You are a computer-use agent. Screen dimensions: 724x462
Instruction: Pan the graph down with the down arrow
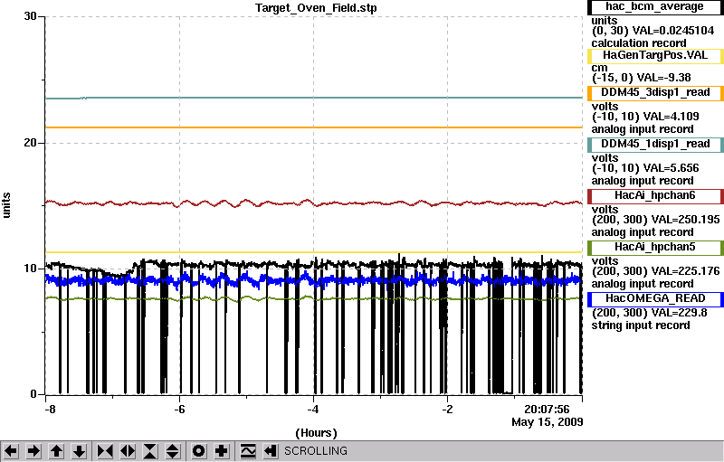coord(80,451)
